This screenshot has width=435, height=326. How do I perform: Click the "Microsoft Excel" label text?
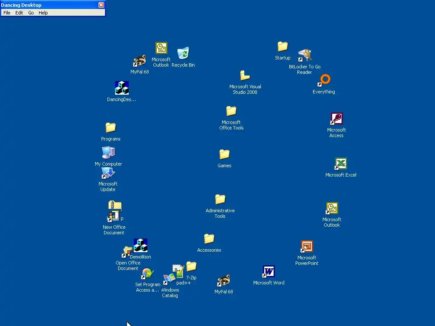point(341,175)
